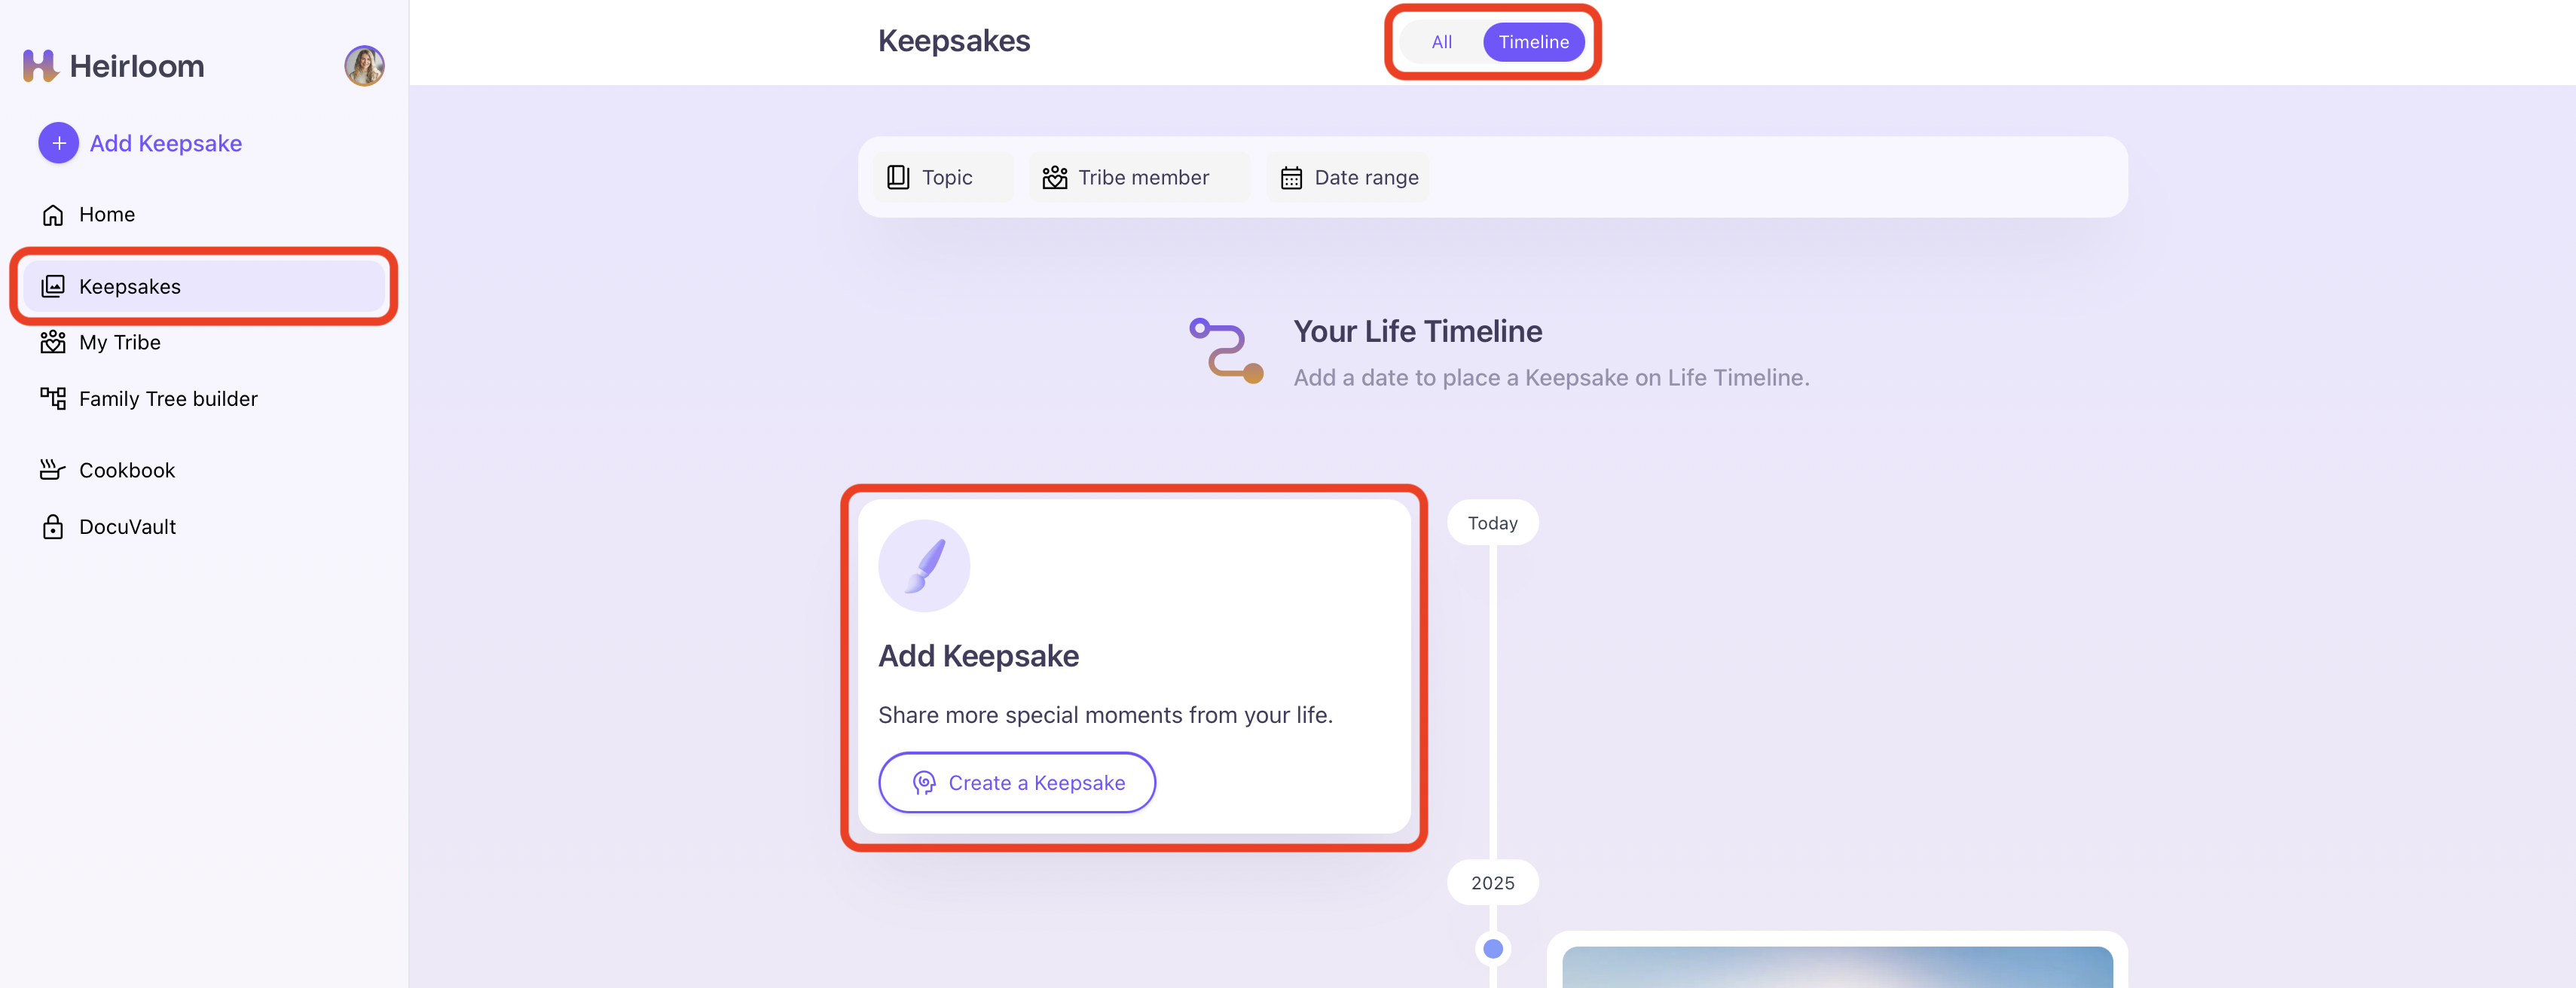Click the Heirloom logo icon
Image resolution: width=2576 pixels, height=988 pixels.
[40, 66]
